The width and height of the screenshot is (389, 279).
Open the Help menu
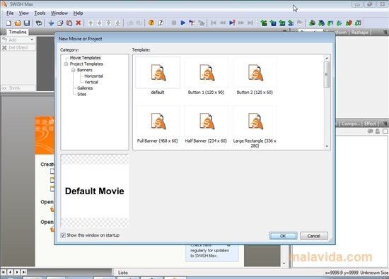pos(78,13)
